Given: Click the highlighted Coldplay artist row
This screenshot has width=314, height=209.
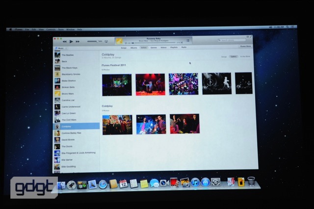Looking at the screenshot, I should [77, 126].
